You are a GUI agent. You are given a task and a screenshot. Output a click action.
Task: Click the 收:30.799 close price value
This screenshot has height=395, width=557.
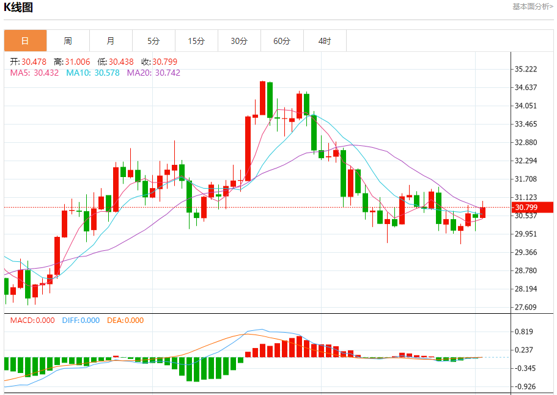[x=159, y=62]
